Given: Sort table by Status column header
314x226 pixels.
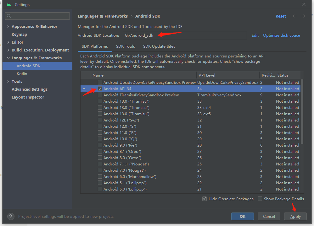Looking at the screenshot, I should (288, 75).
